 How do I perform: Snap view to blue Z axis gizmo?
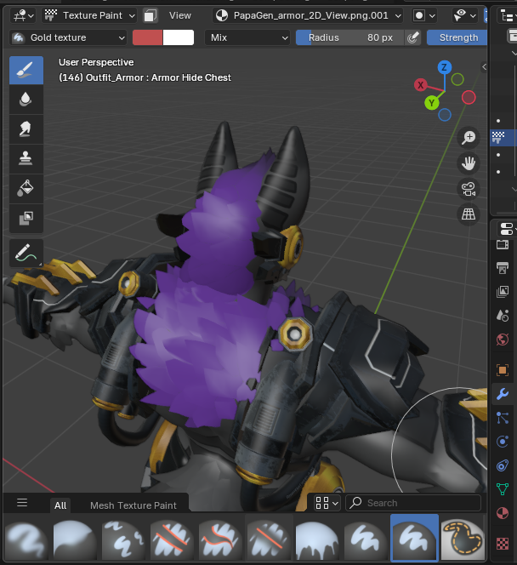(x=445, y=67)
